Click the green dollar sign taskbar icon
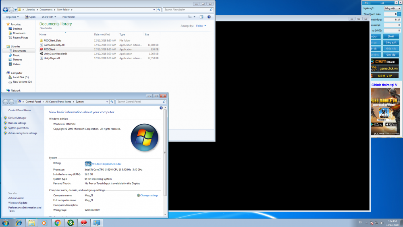The width and height of the screenshot is (403, 227). point(71,223)
